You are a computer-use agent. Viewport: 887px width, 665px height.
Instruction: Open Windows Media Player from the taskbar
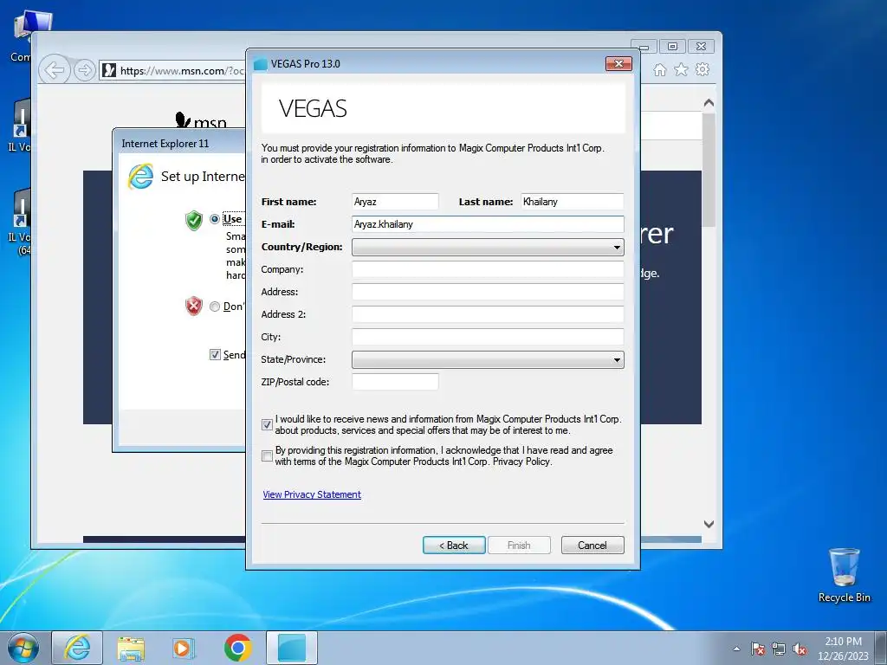click(x=183, y=648)
